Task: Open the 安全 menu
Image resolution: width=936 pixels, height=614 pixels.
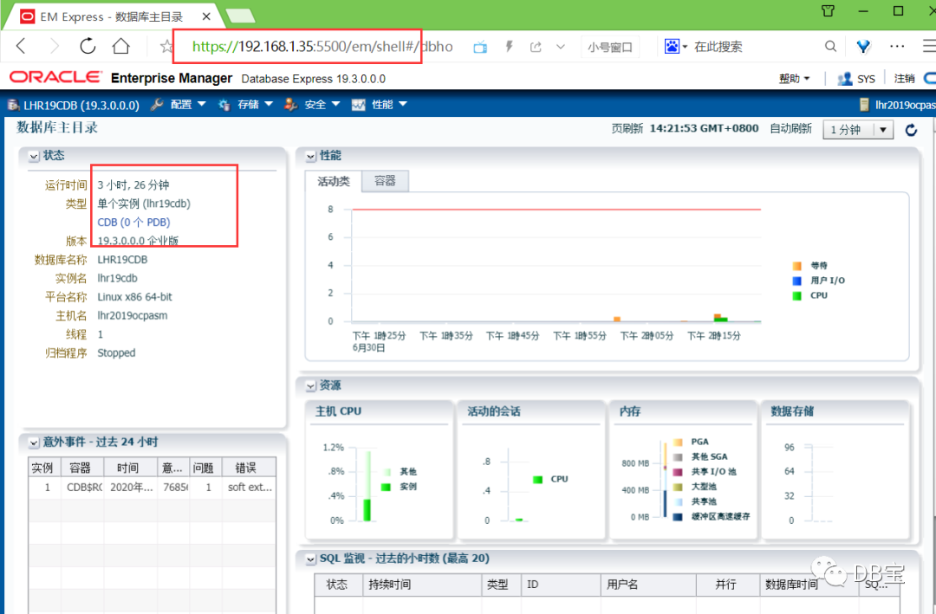Action: point(322,105)
